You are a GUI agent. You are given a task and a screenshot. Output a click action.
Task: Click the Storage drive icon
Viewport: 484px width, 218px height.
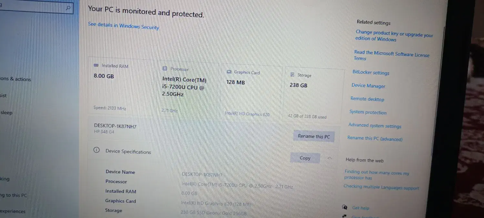coord(292,75)
